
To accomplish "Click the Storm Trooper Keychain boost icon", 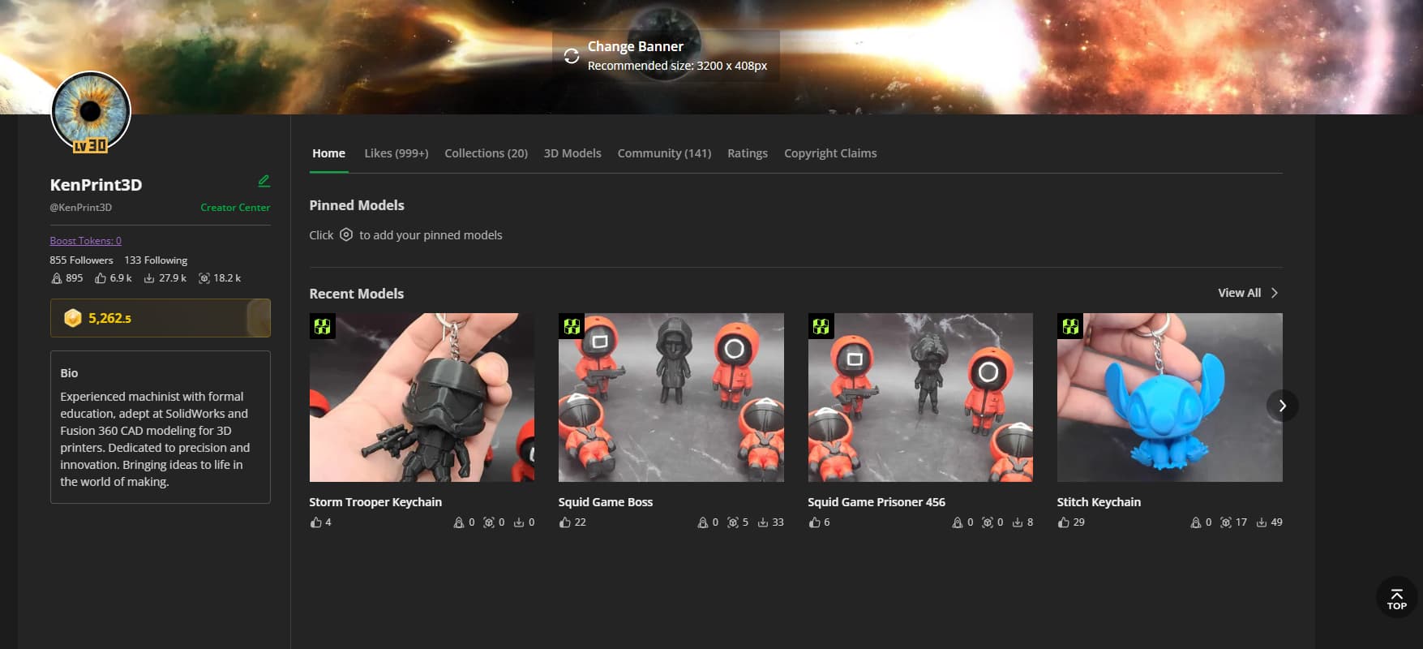I will [459, 522].
